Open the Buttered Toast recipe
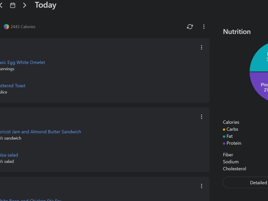This screenshot has width=268, height=201. pyautogui.click(x=13, y=86)
